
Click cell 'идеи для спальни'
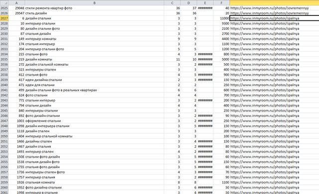coord(94,85)
